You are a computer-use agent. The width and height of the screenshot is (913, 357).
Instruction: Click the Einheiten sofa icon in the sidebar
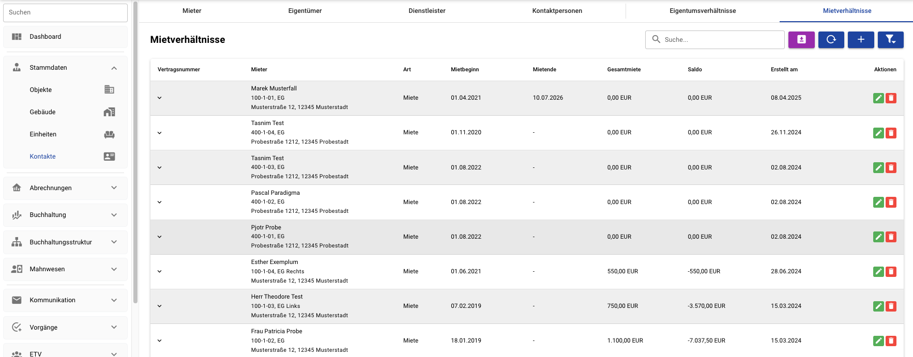(x=109, y=134)
